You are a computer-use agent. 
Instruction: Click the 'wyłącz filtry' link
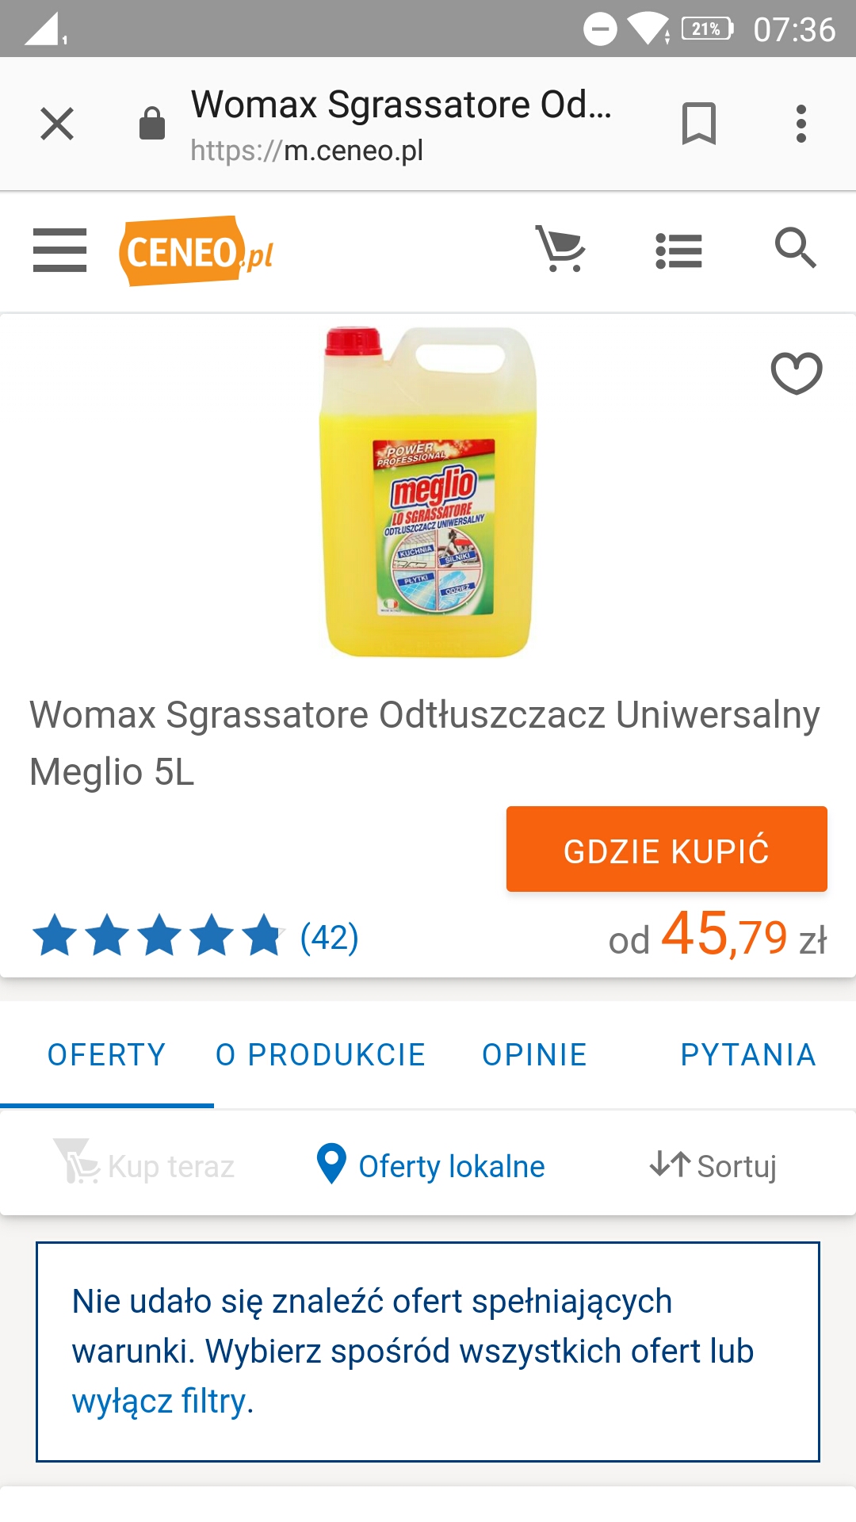click(162, 1402)
